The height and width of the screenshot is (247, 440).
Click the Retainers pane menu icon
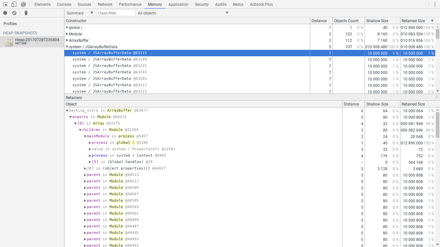436,97
